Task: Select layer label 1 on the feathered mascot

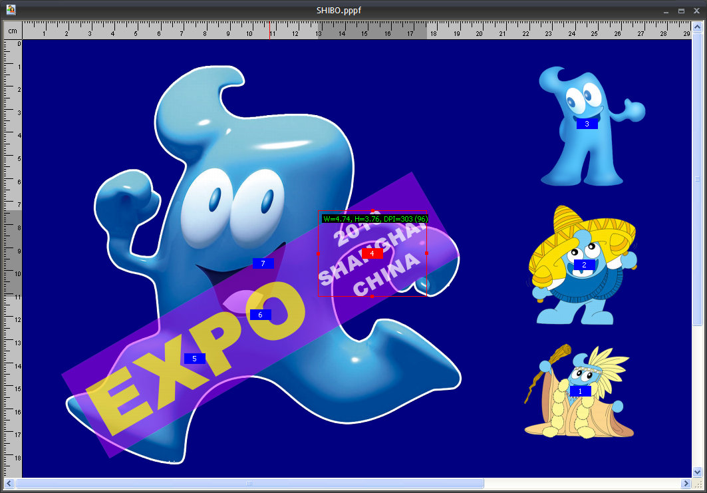Action: [x=580, y=391]
